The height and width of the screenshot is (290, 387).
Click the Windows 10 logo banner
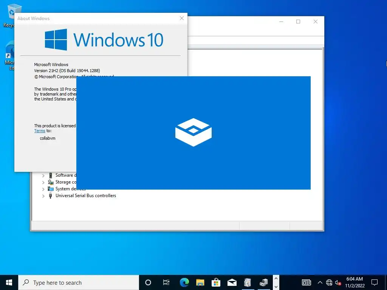click(x=104, y=39)
